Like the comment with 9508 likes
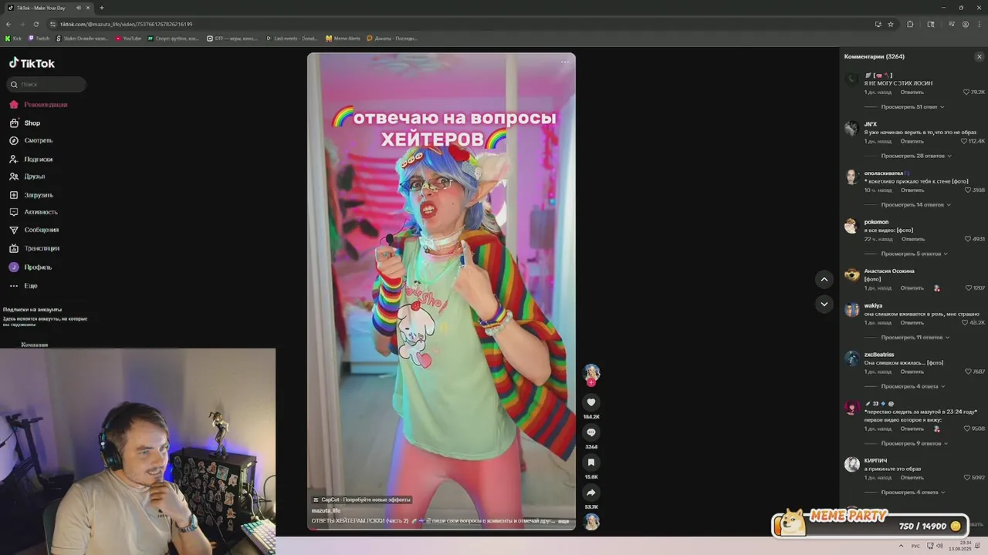 click(967, 429)
